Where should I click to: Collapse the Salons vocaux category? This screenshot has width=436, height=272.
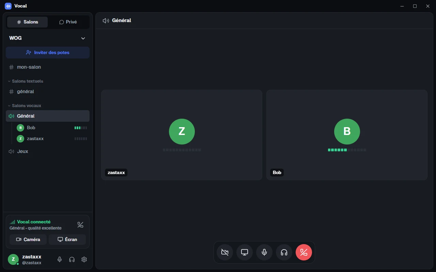click(25, 106)
